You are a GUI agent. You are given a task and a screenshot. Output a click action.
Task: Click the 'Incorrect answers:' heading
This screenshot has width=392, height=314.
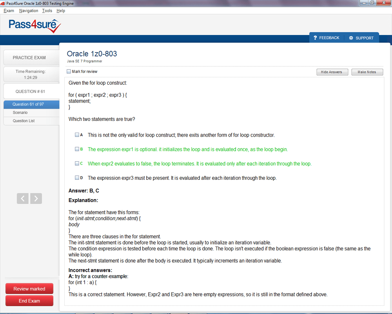[x=90, y=270]
